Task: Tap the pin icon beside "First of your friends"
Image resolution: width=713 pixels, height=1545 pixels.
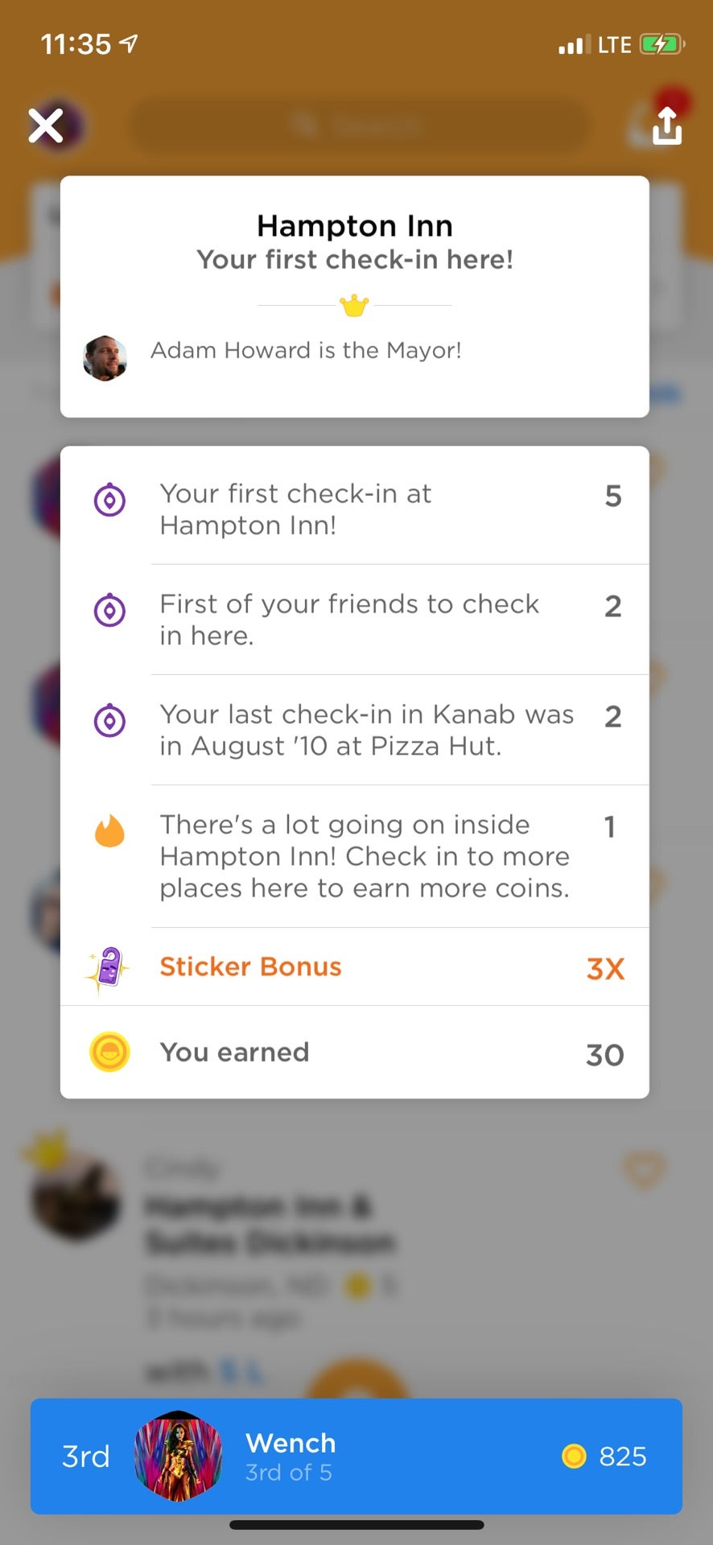Action: coord(109,611)
